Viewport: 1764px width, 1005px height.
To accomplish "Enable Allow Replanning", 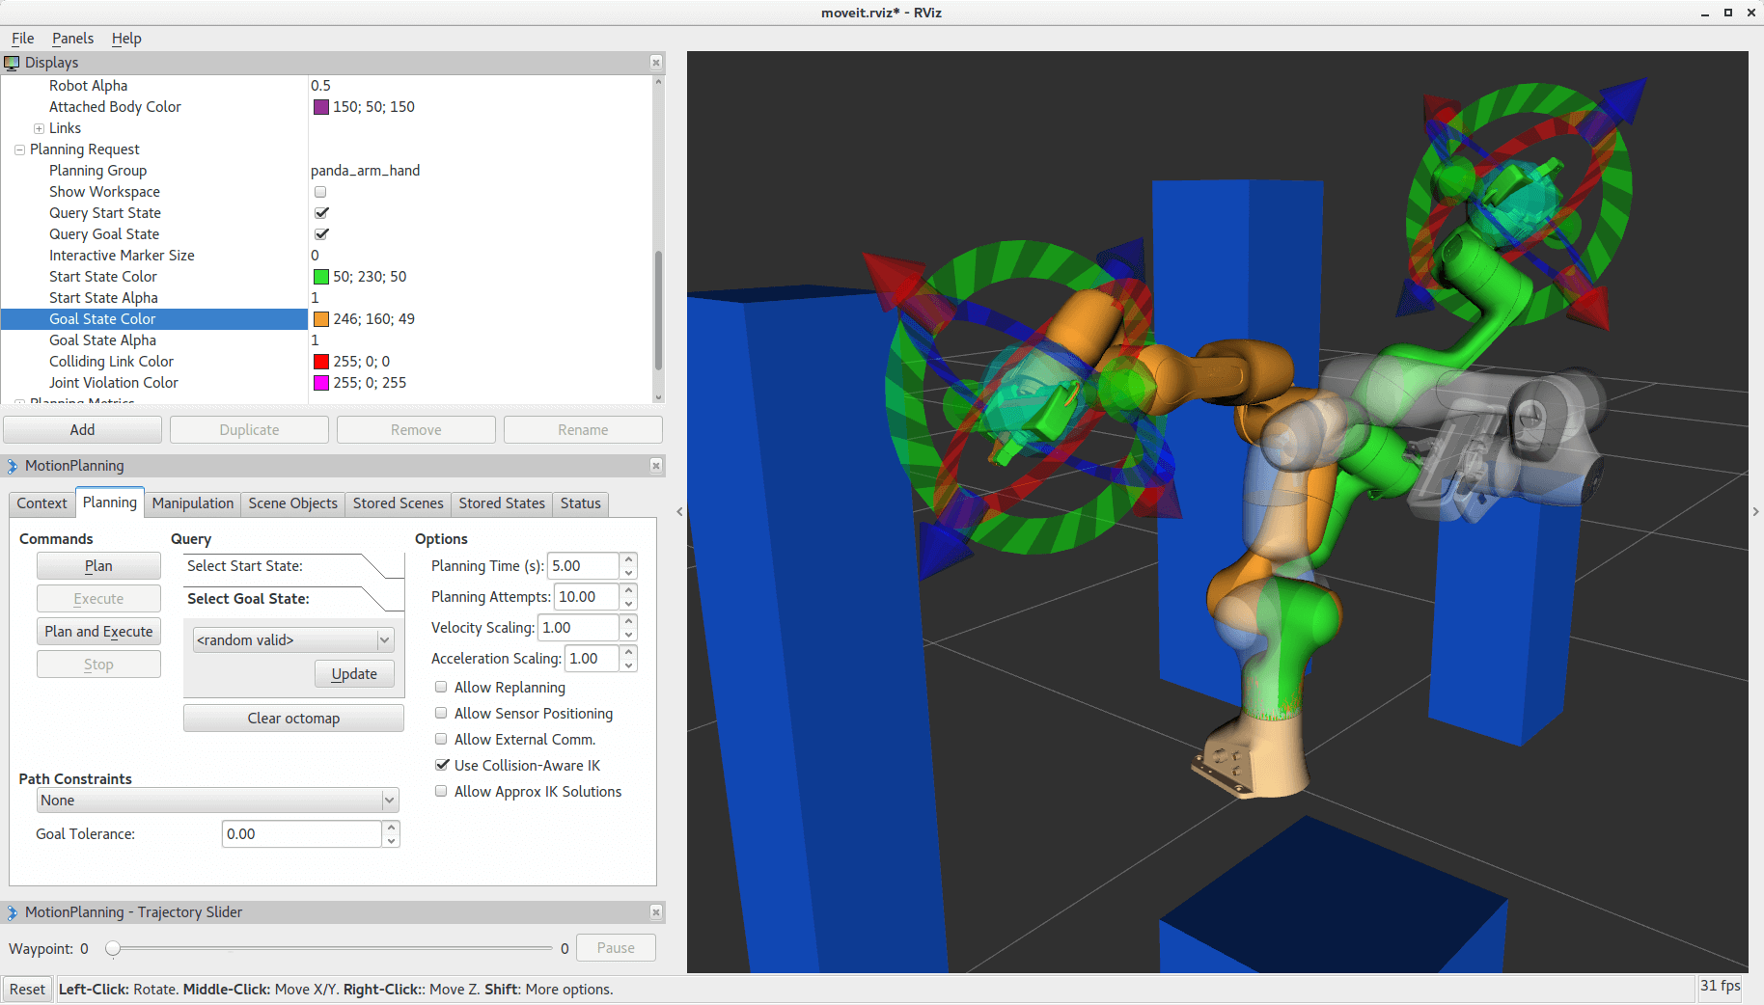I will 441,688.
